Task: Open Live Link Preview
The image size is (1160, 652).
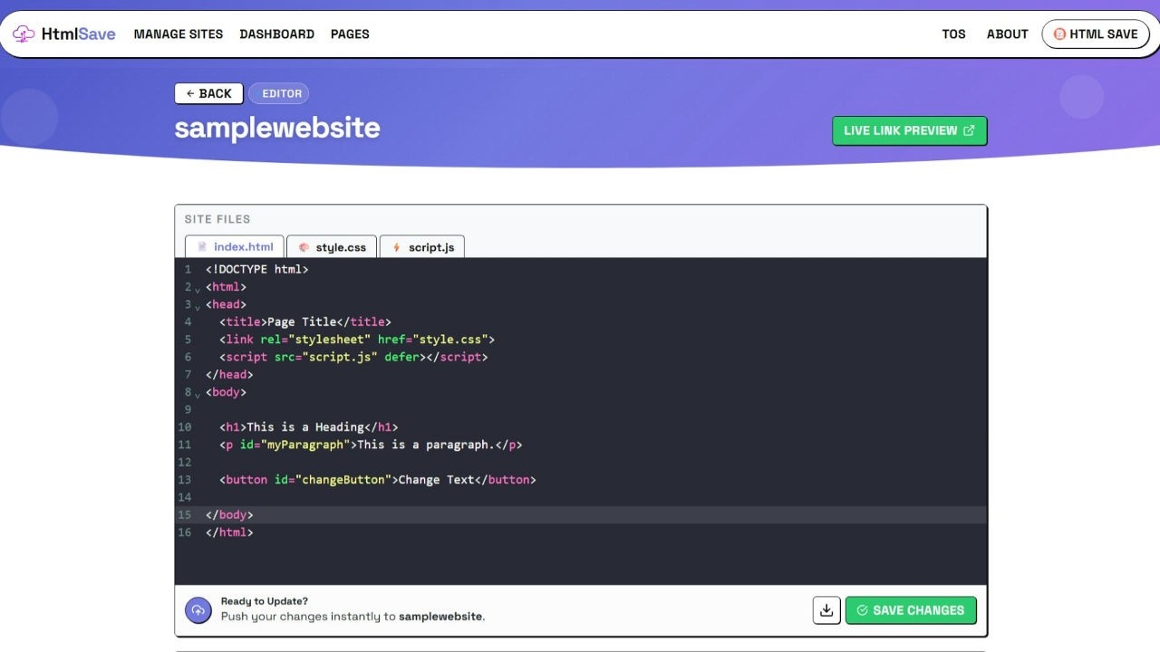Action: point(910,130)
